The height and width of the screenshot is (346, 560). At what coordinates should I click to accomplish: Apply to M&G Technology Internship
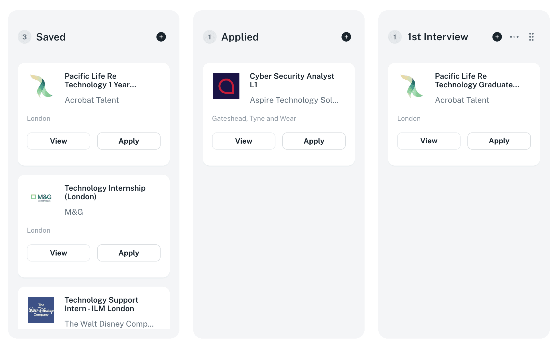[129, 253]
